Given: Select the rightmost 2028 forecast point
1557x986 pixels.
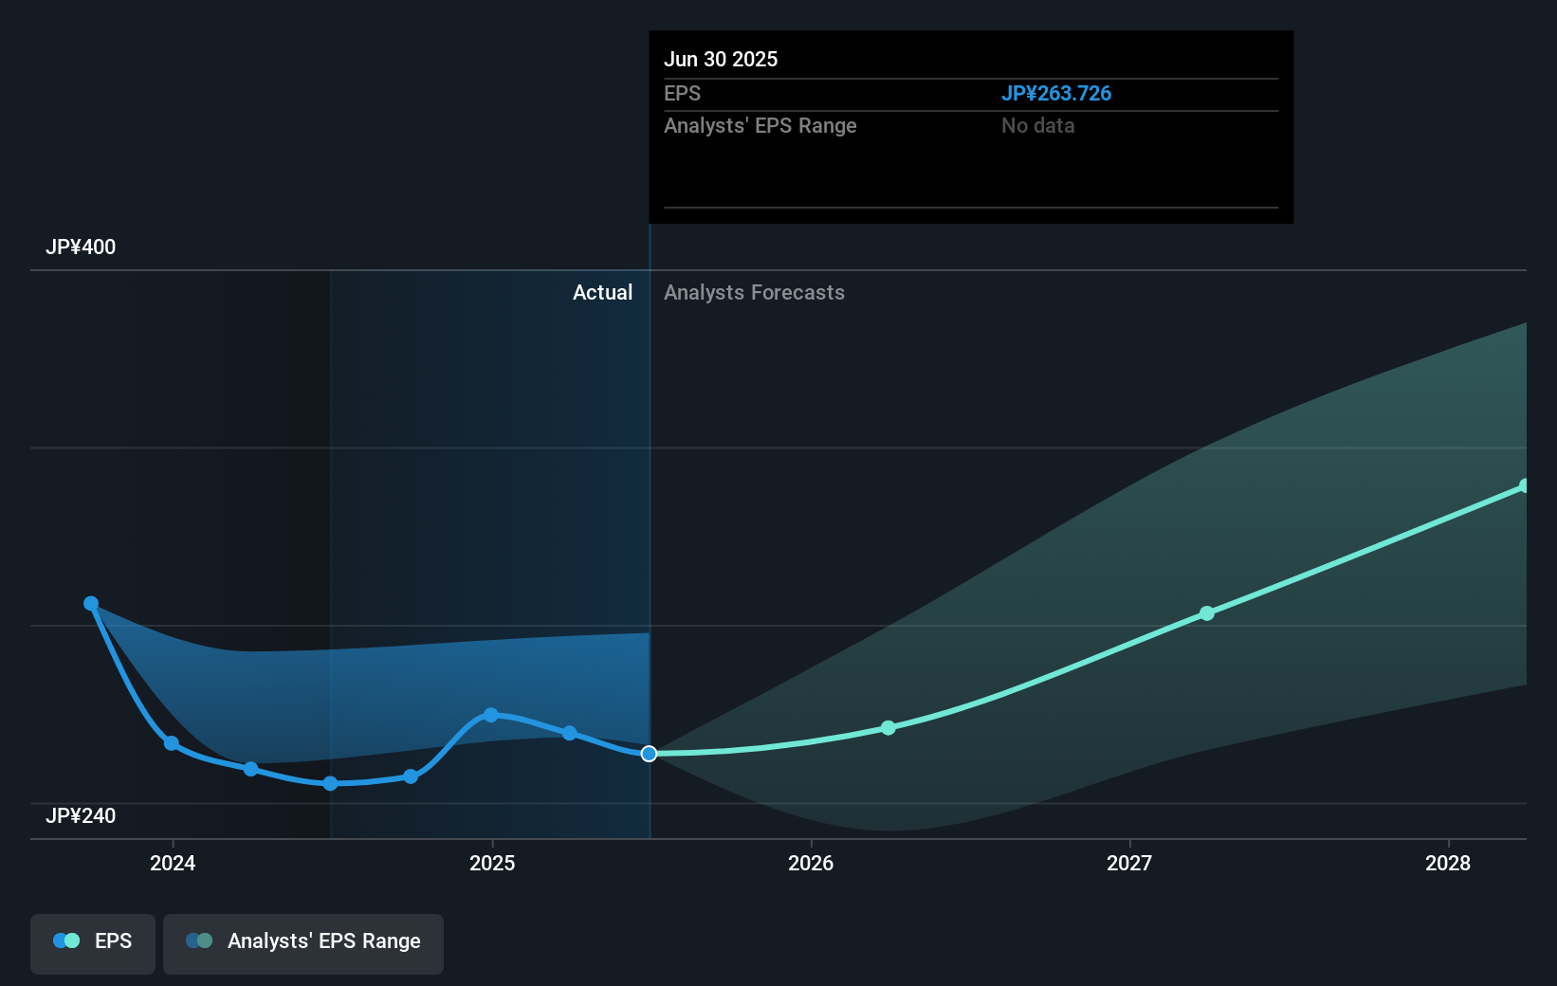Looking at the screenshot, I should (1524, 486).
